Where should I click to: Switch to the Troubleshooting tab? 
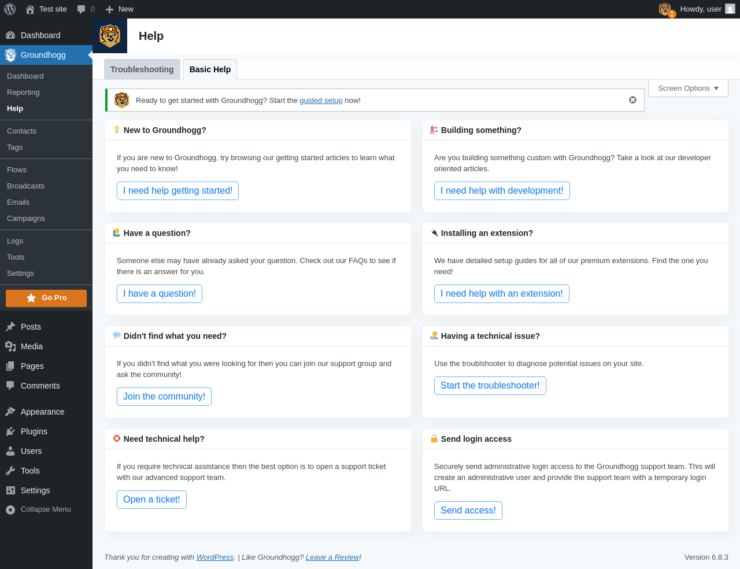tap(142, 69)
